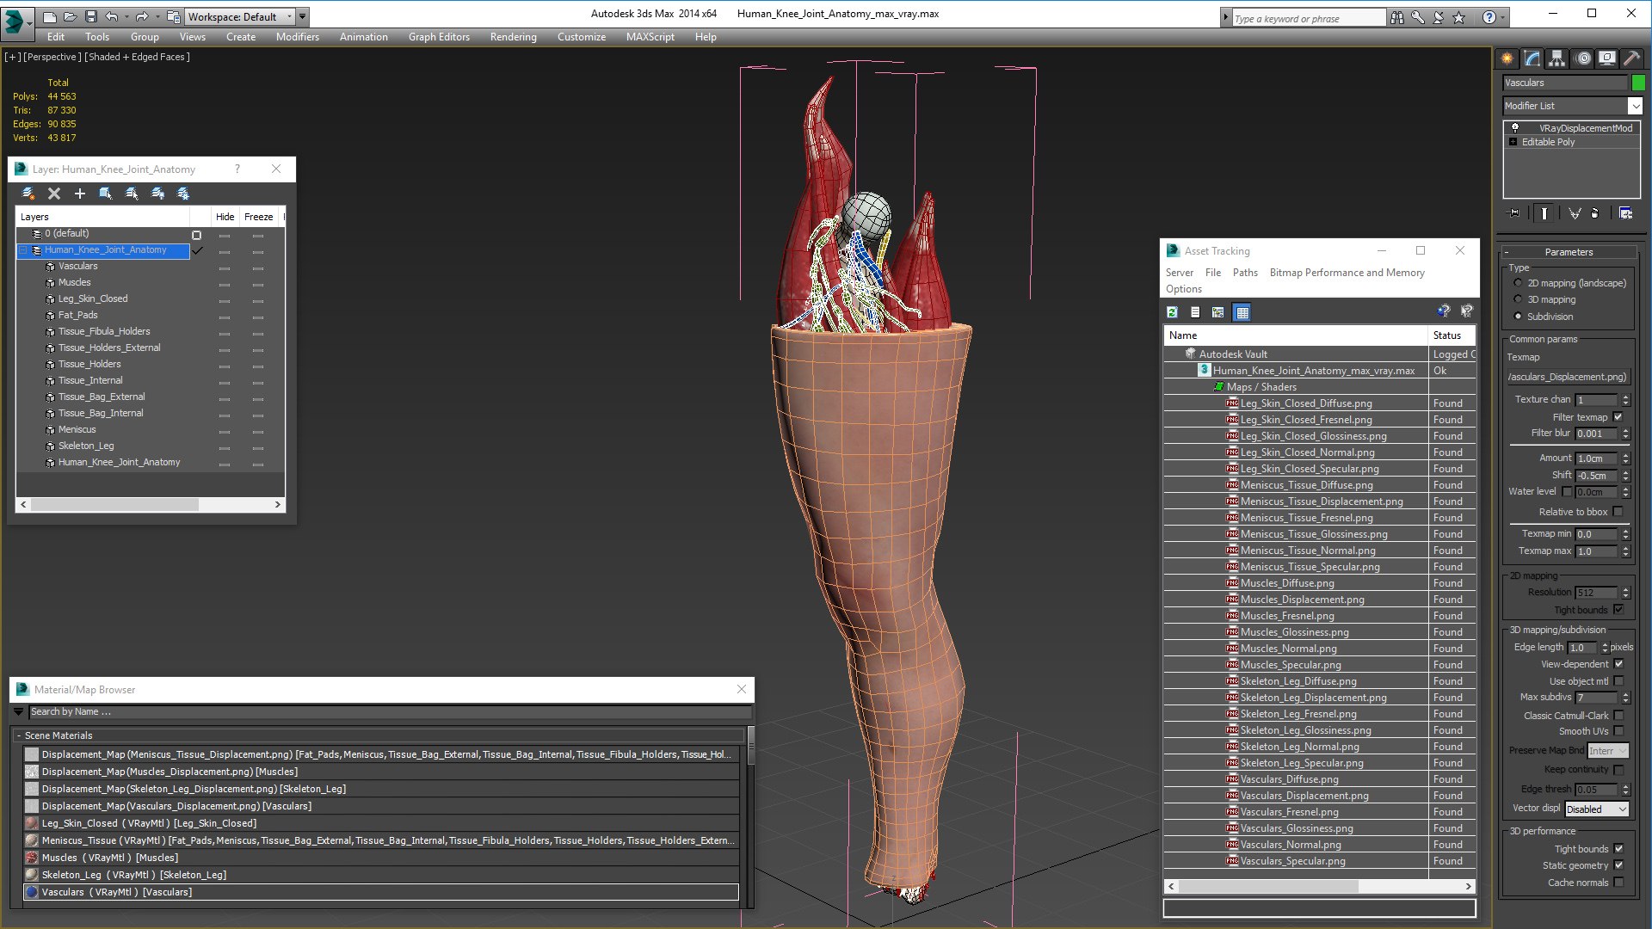Click the Freeze column header in Layer dialog
The width and height of the screenshot is (1652, 929).
point(258,217)
